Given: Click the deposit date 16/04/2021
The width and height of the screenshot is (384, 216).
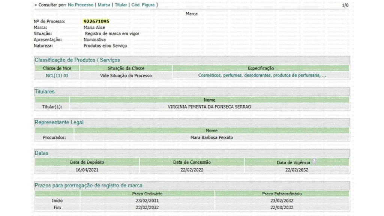Looking at the screenshot, I should pyautogui.click(x=87, y=170).
